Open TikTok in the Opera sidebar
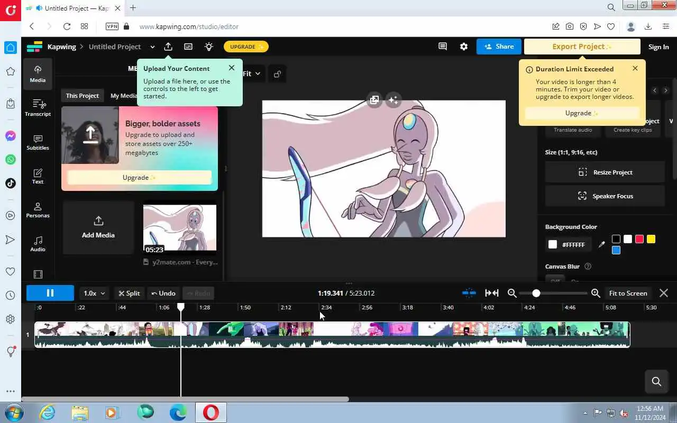This screenshot has height=423, width=677. (10, 183)
